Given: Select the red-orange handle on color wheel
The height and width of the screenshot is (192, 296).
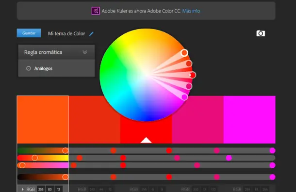Looking at the screenshot, I should coord(189,64).
